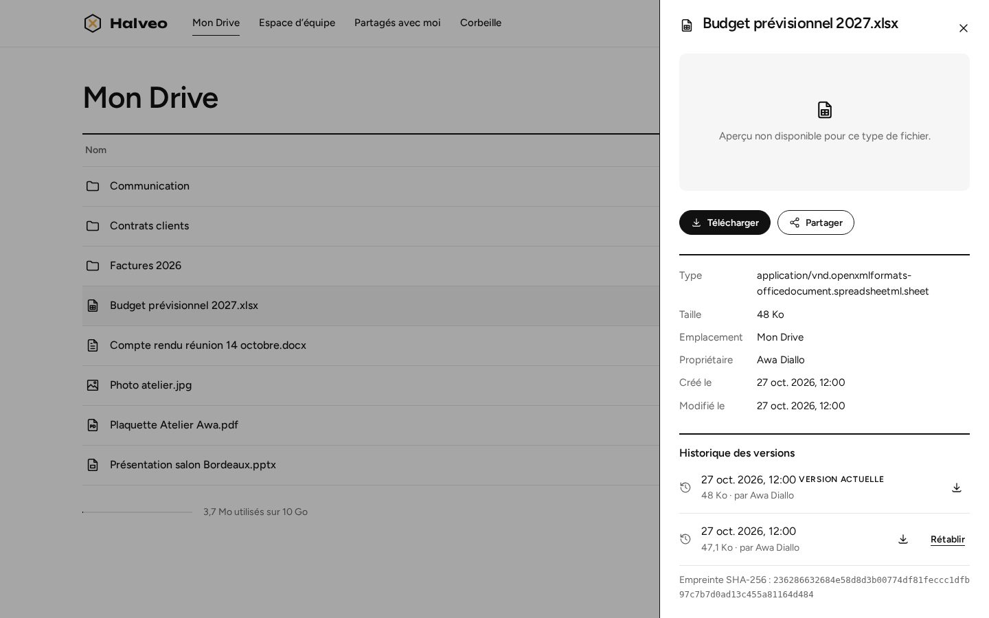Viewport: 989px width, 618px height.
Task: Click the history icon of the 47,1 Ko version
Action: pos(685,539)
